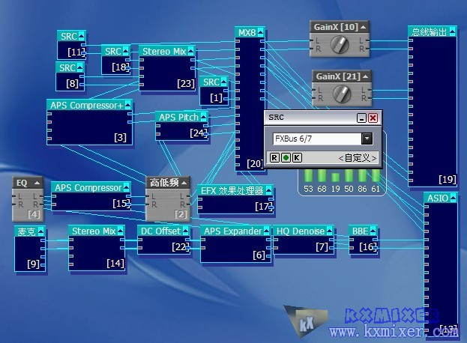The width and height of the screenshot is (467, 343).
Task: Click the APS Pitch module arrow icon
Action: coord(204,118)
